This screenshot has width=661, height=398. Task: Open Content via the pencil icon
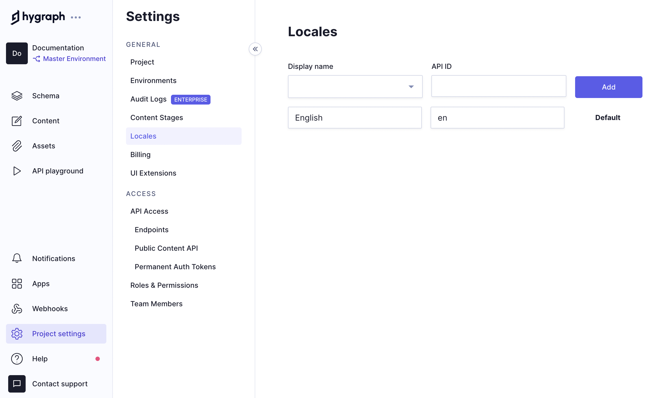[x=17, y=121]
